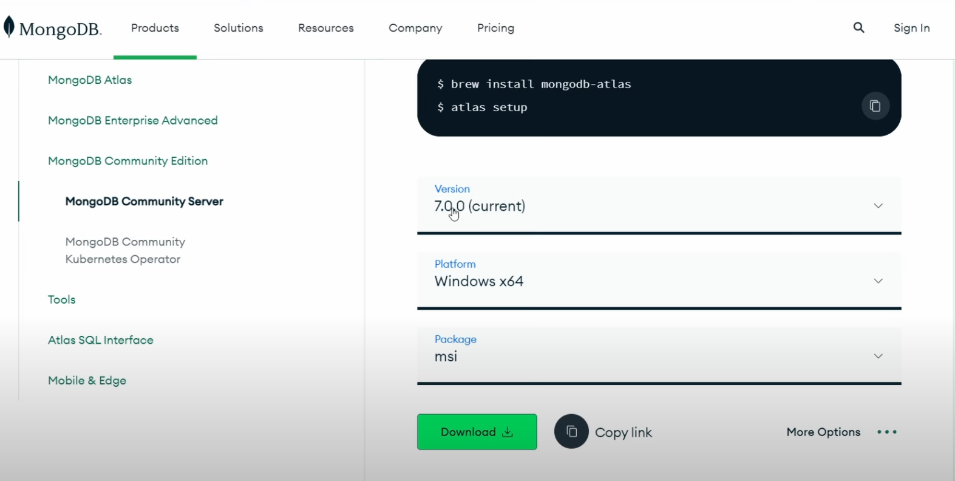Open the three-dots More Options icon
Screen dimensions: 955x481
coord(887,432)
